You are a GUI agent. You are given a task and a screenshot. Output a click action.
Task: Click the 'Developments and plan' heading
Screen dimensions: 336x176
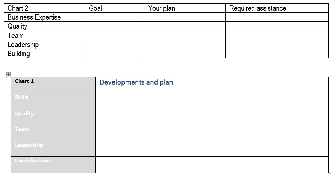(x=136, y=82)
